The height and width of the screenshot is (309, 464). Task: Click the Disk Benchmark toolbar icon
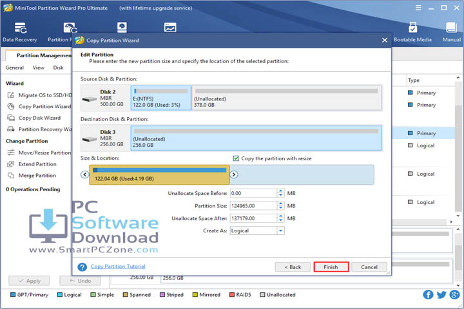[122, 28]
